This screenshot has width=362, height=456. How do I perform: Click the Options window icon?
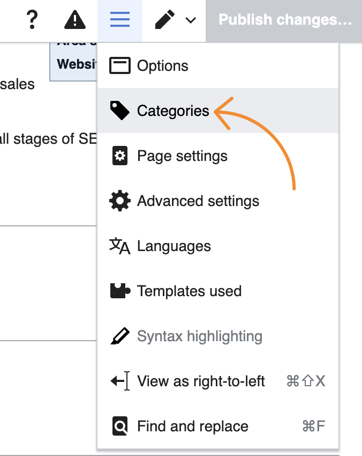click(x=120, y=65)
